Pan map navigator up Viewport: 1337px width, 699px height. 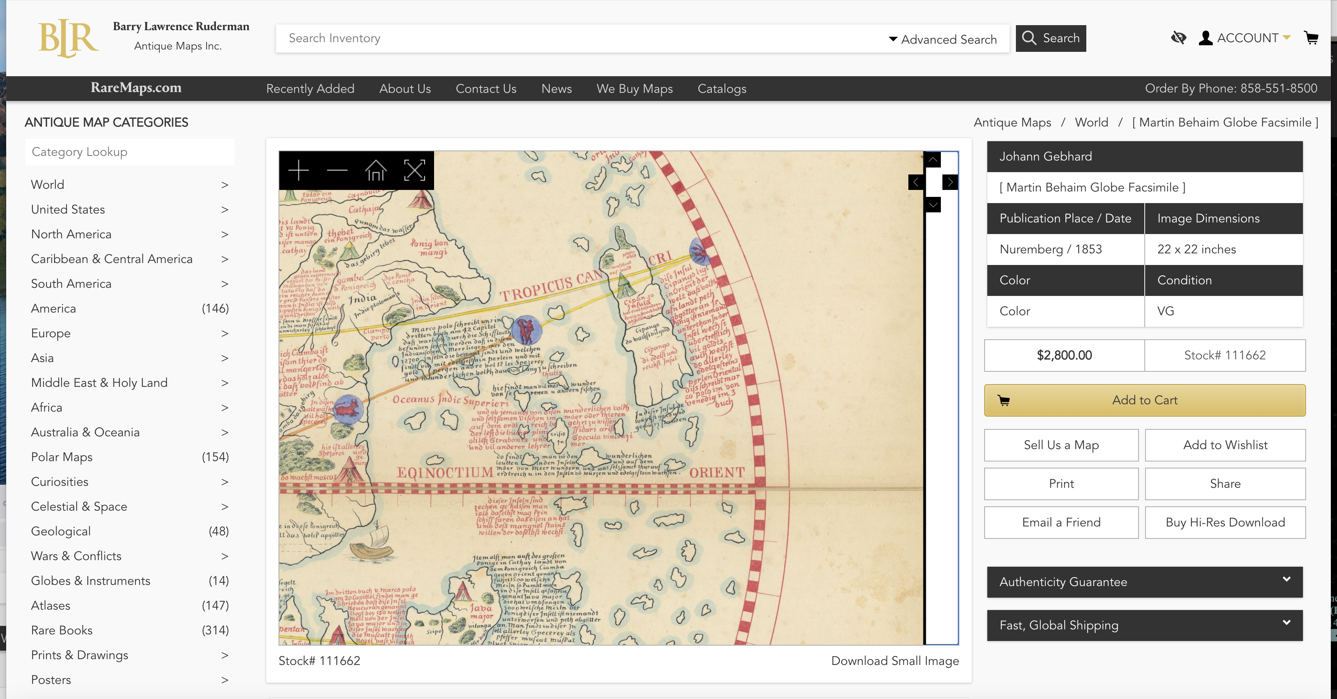[x=933, y=159]
